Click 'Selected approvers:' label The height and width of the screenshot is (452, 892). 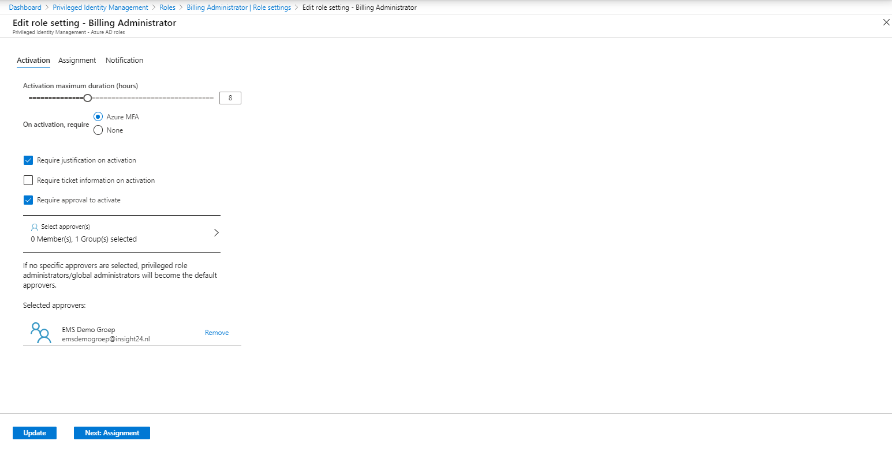pos(54,305)
